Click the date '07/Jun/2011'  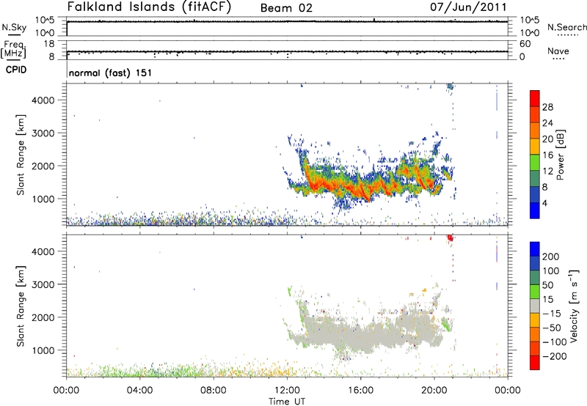(x=468, y=7)
